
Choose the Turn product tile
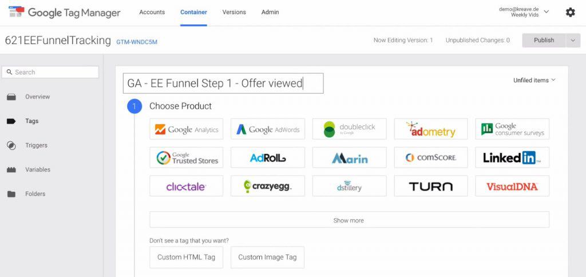tap(430, 186)
